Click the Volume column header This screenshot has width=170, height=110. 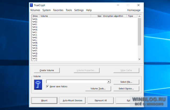[65, 16]
